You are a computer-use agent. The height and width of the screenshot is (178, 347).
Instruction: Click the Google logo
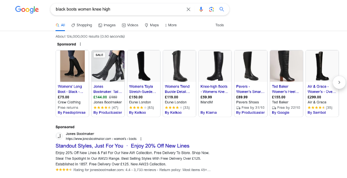point(27,9)
